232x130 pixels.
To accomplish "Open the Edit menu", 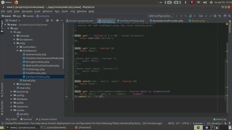I will 9,11.
